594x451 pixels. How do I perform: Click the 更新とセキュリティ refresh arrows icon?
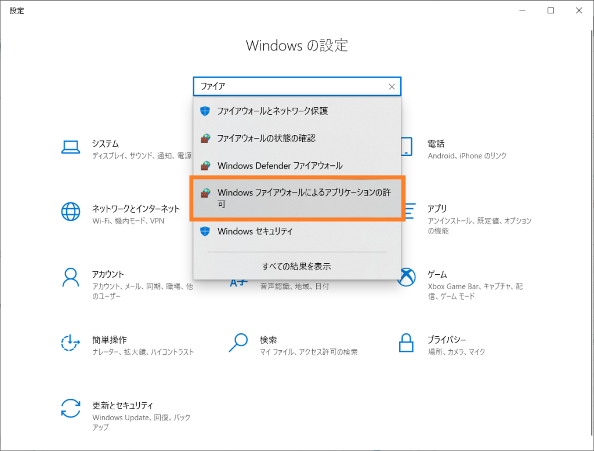tap(70, 408)
